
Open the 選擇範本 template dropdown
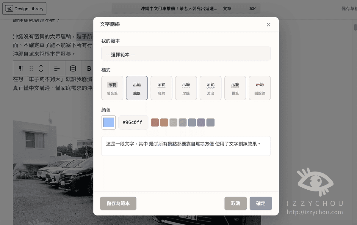coord(186,54)
